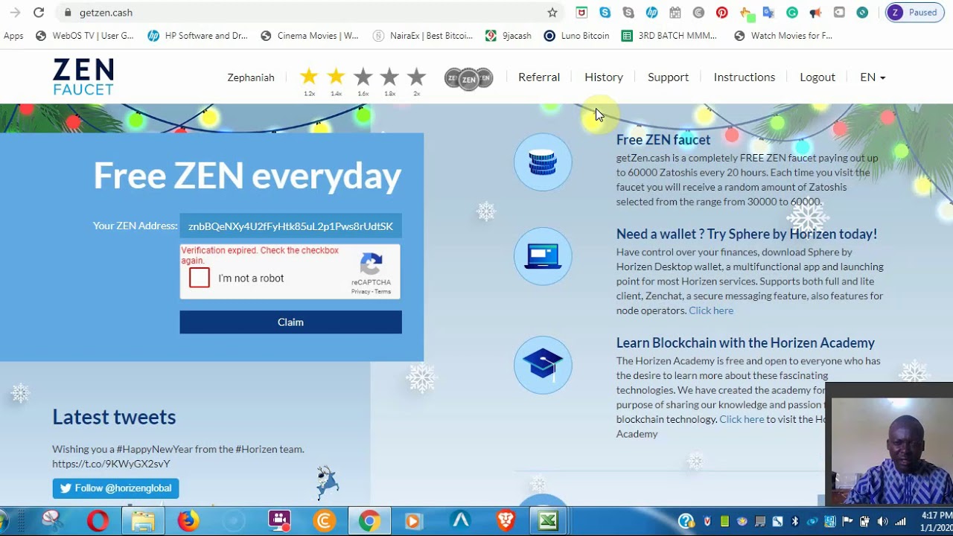
Task: Open the Luno Bitcoin bookmark
Action: (576, 36)
